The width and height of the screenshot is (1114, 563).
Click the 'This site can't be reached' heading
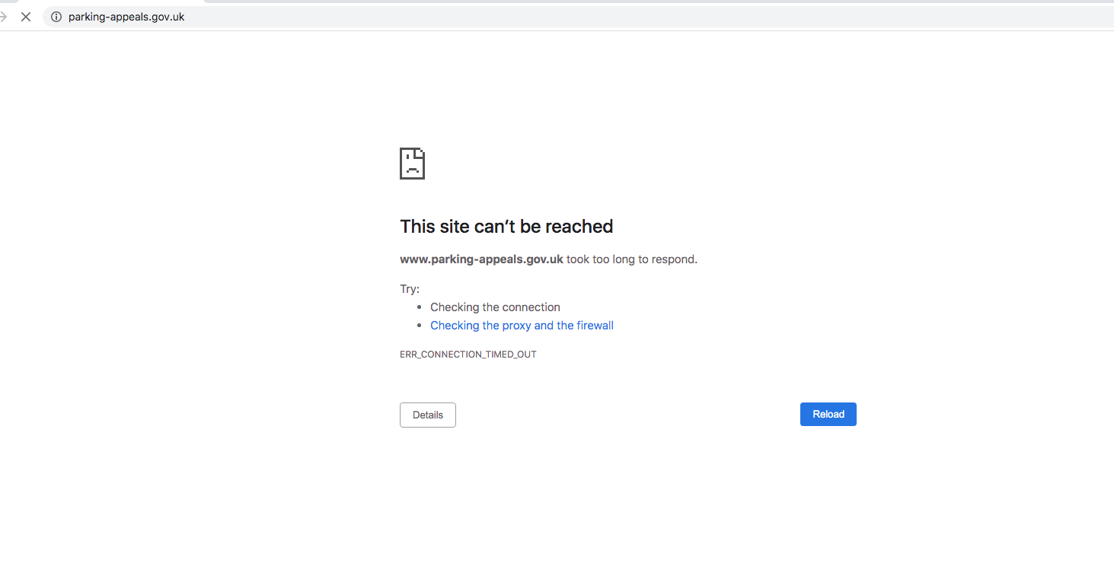click(x=506, y=227)
